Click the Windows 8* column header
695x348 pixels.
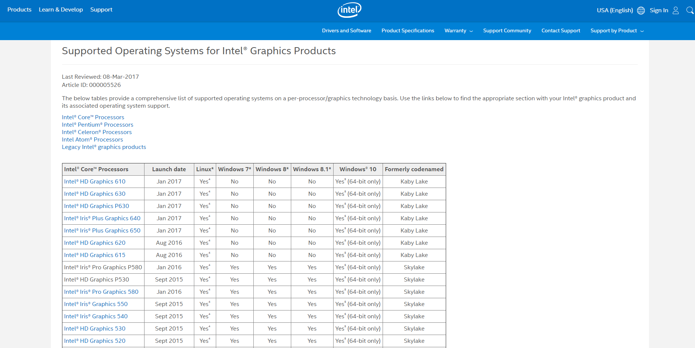tap(272, 169)
